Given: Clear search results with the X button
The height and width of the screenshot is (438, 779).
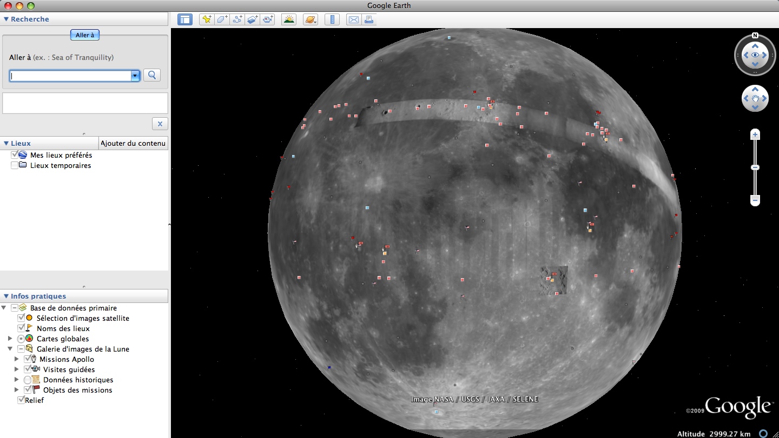Looking at the screenshot, I should point(160,124).
